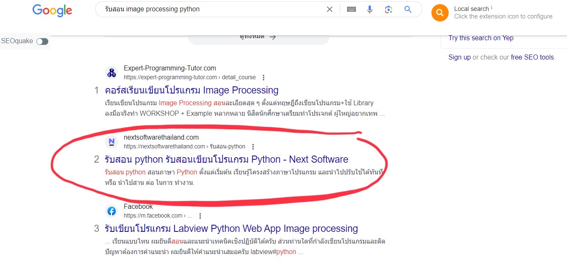This screenshot has height=270, width=567.
Task: Click the Expert-Programming-Tutor site favicon
Action: (111, 73)
